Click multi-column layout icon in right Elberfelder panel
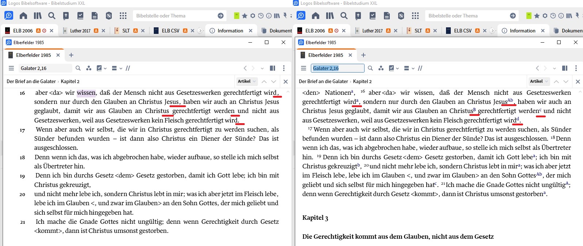The height and width of the screenshot is (246, 583). pyautogui.click(x=565, y=68)
